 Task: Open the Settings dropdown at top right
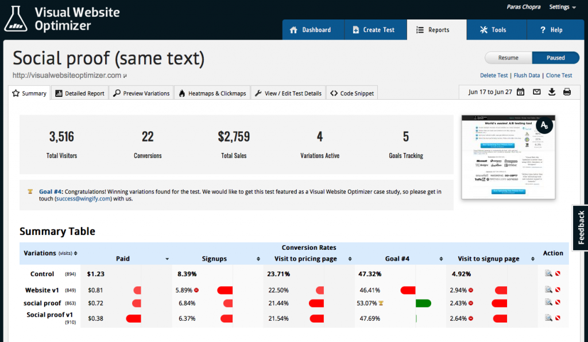click(561, 7)
